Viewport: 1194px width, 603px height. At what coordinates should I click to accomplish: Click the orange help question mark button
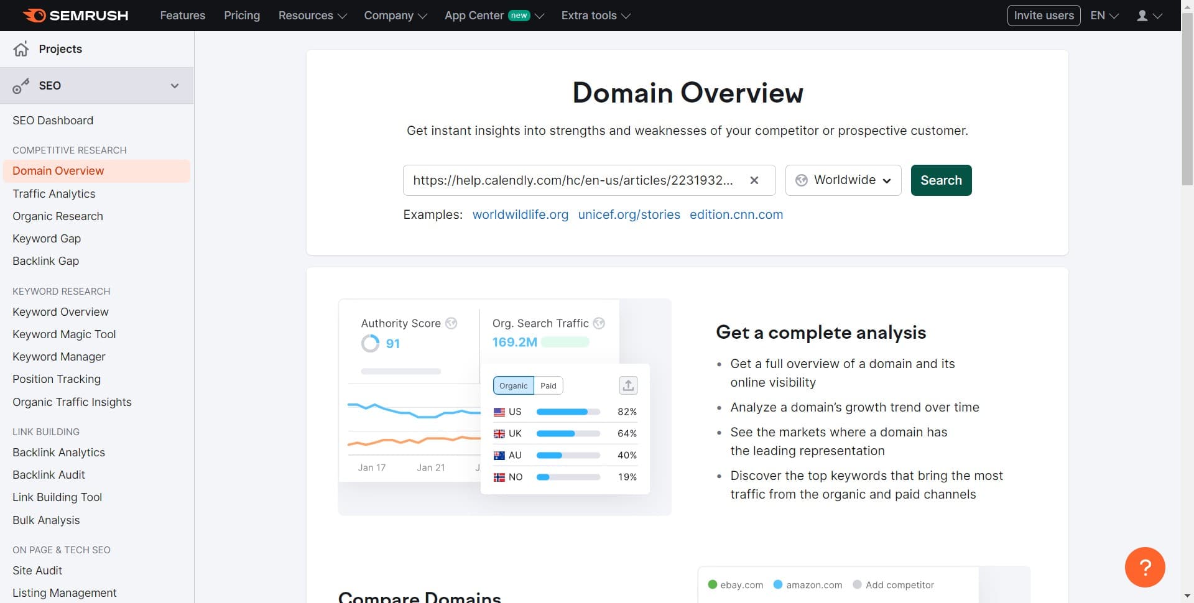[x=1144, y=567]
